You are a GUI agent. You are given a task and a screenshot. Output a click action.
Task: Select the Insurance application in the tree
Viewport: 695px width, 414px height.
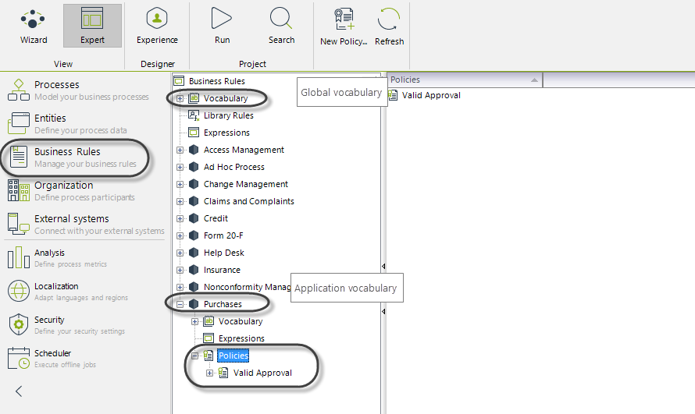coord(222,270)
